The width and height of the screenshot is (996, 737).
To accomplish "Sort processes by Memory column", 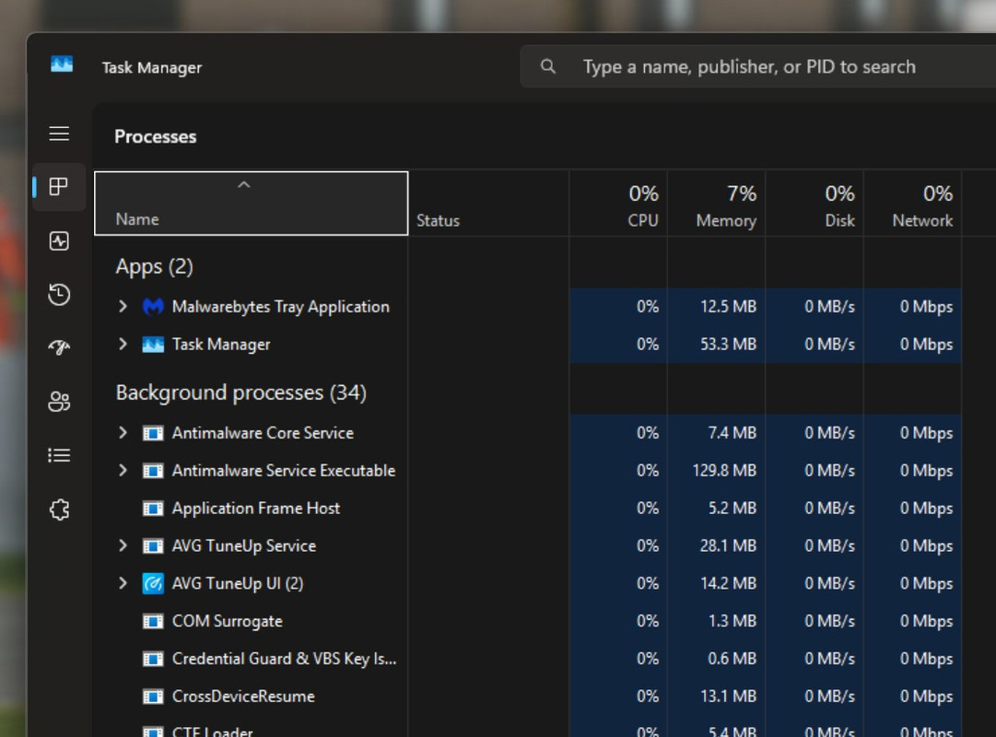I will (717, 204).
